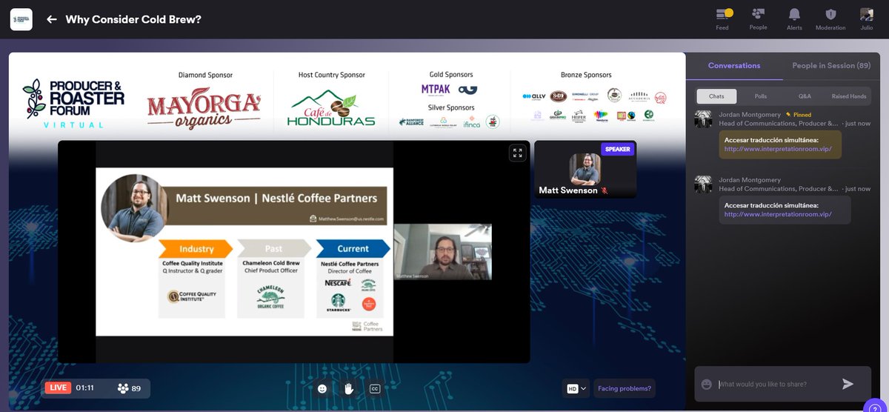Open the pinned message interpretationroom.vip link
The height and width of the screenshot is (412, 889).
[778, 148]
